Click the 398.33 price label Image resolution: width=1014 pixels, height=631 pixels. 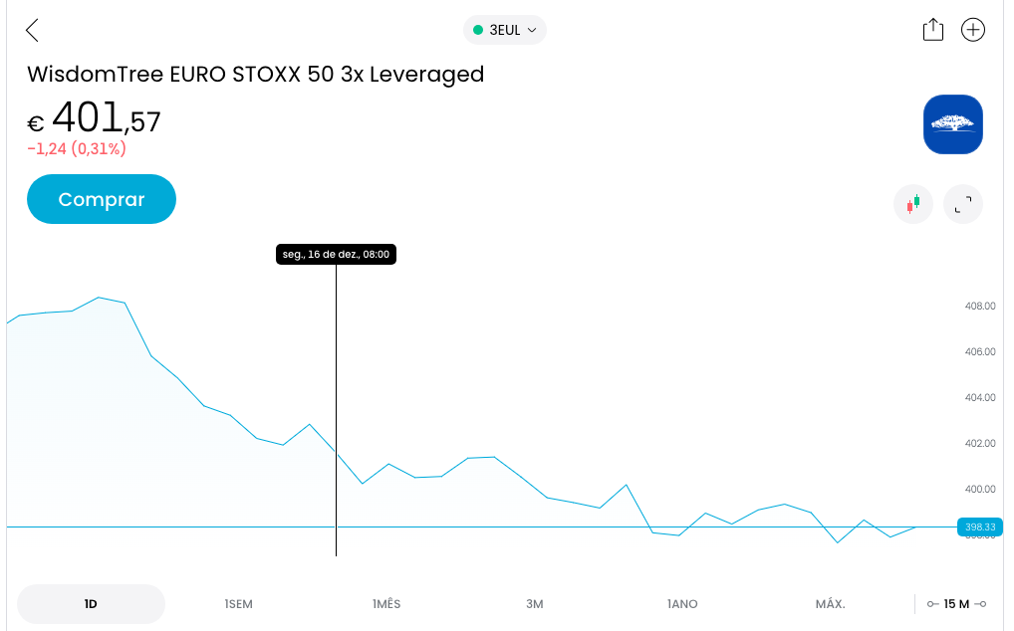coord(978,526)
